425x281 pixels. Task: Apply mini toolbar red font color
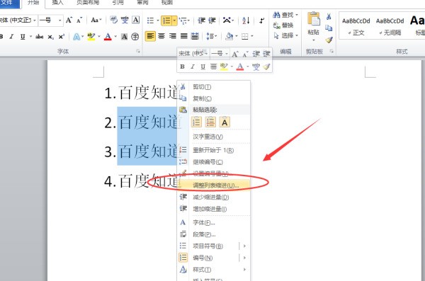coord(240,67)
